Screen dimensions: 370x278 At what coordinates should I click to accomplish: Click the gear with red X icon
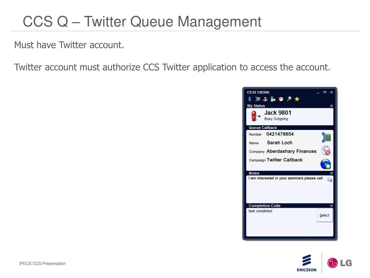pyautogui.click(x=326, y=151)
